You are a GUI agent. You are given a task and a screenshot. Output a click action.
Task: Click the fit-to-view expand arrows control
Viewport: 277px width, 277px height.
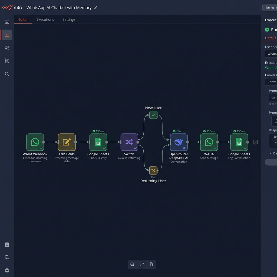pos(142,265)
